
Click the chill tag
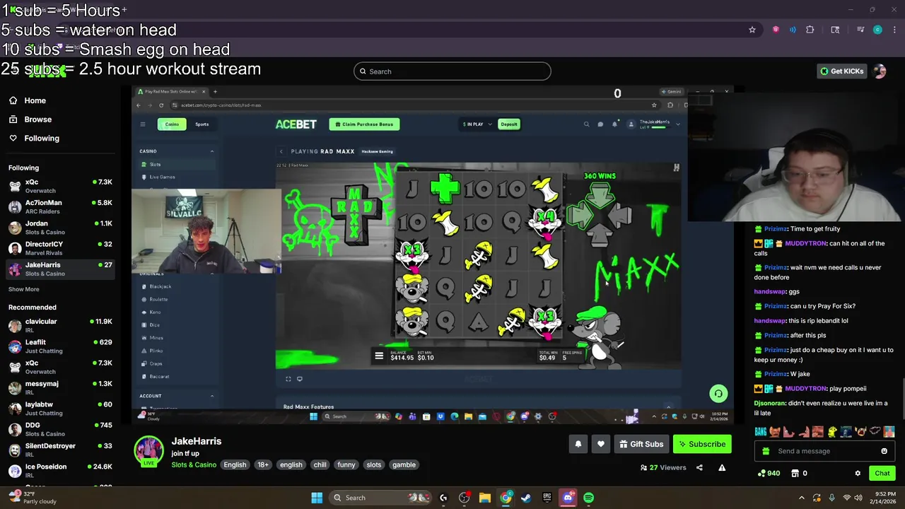point(320,464)
